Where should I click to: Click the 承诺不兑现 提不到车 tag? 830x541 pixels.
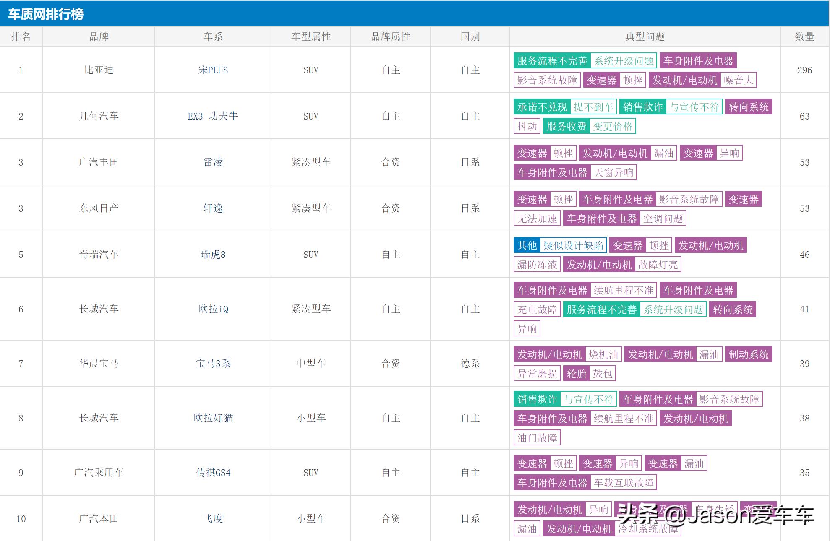point(565,107)
